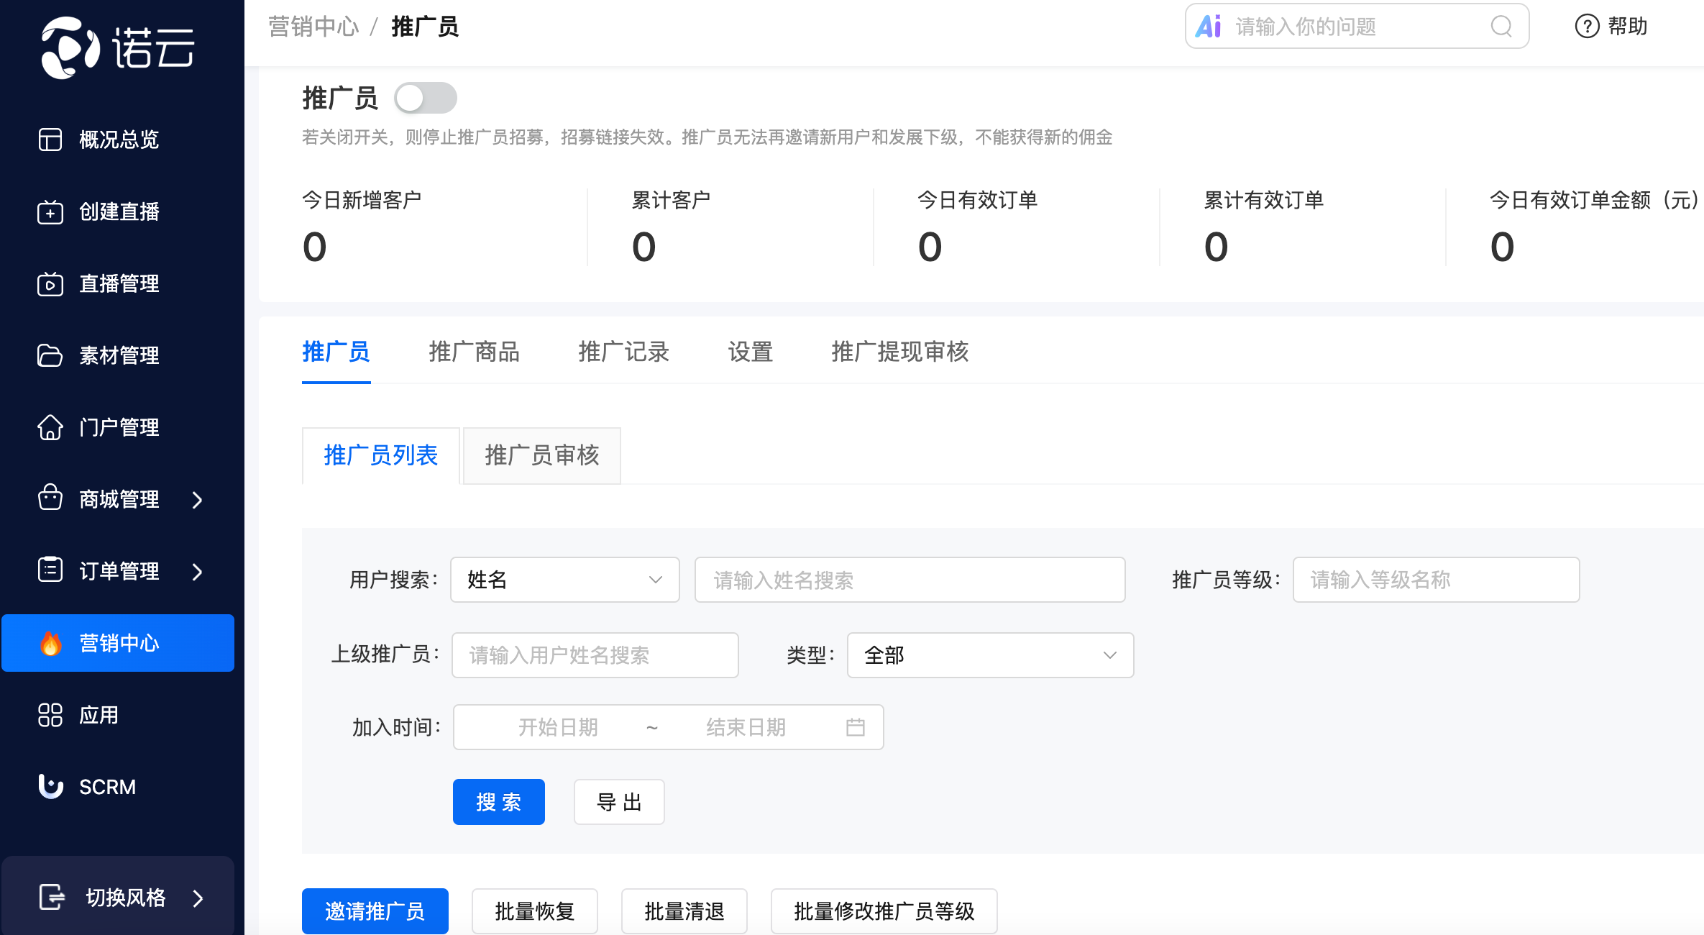Viewport: 1704px width, 935px height.
Task: Click the help question mark icon
Action: [1587, 27]
